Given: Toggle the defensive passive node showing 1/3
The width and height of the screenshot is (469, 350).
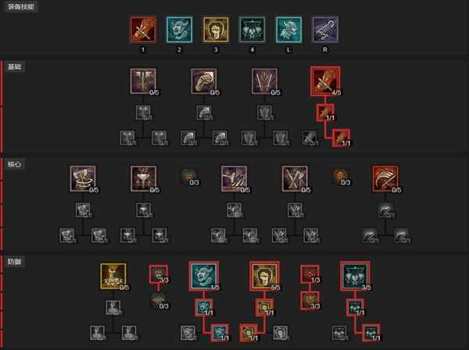Looking at the screenshot, I should click(310, 274).
